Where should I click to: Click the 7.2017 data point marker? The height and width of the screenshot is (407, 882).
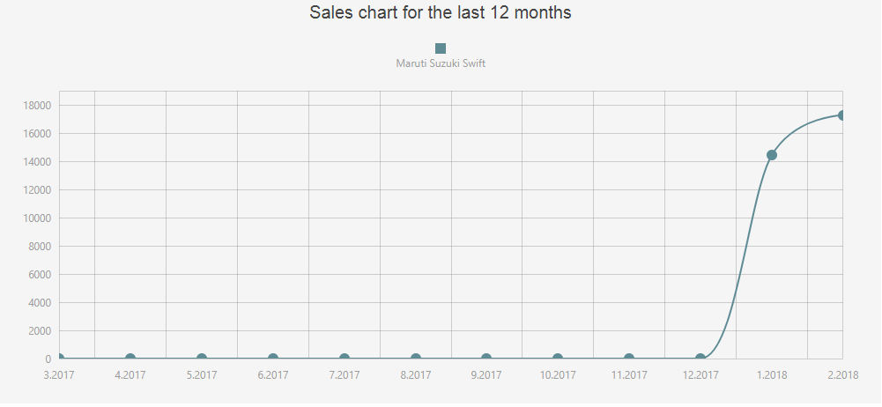point(345,359)
